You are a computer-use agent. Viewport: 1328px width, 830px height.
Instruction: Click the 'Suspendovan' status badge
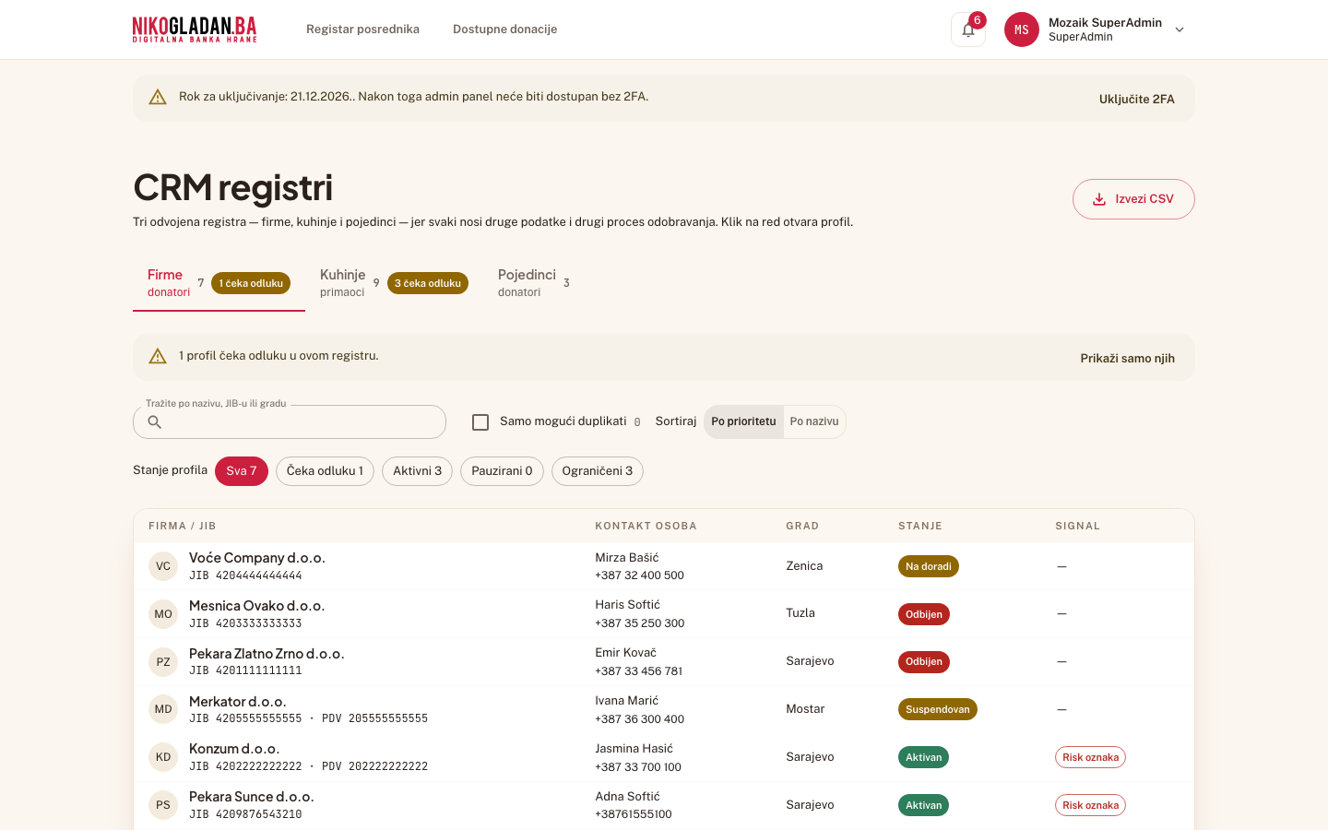point(937,709)
